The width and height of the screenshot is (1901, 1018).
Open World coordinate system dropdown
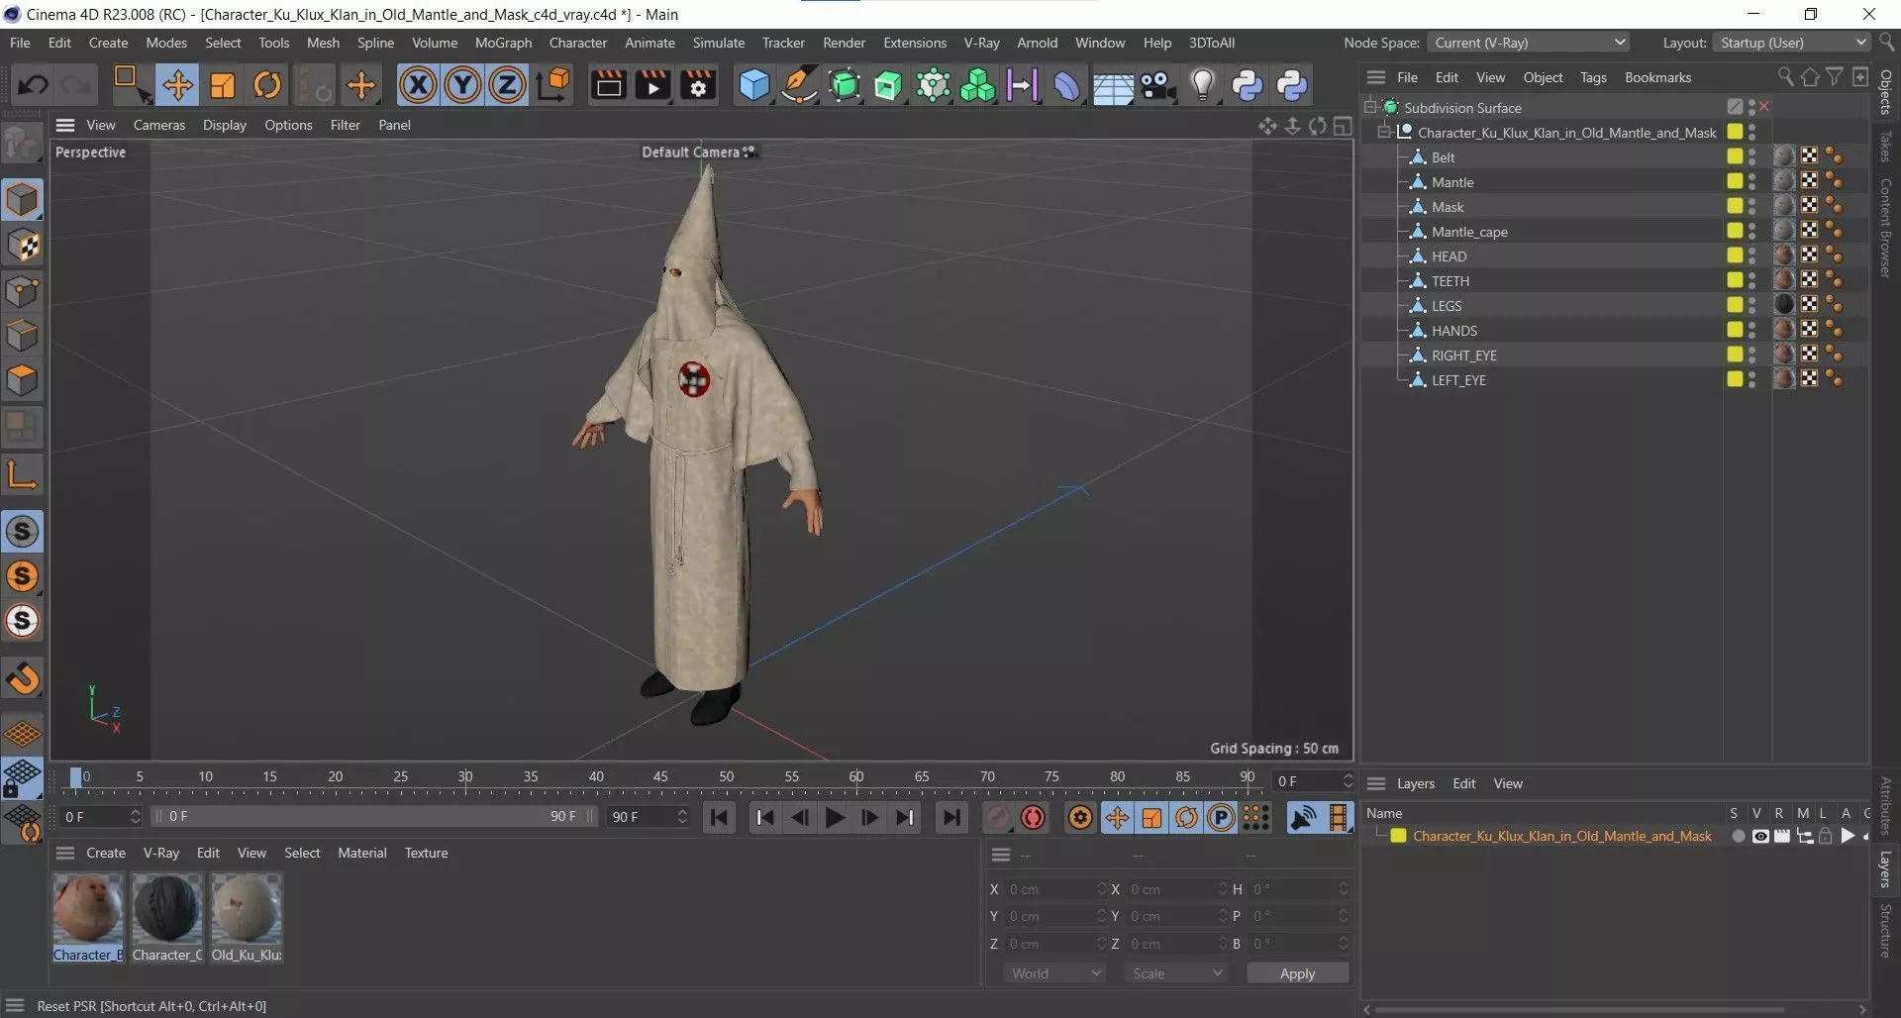pyautogui.click(x=1054, y=973)
